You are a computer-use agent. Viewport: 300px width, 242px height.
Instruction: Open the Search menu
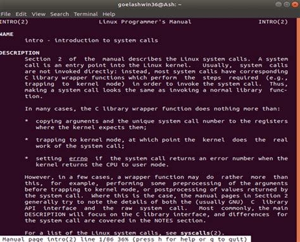point(59,15)
